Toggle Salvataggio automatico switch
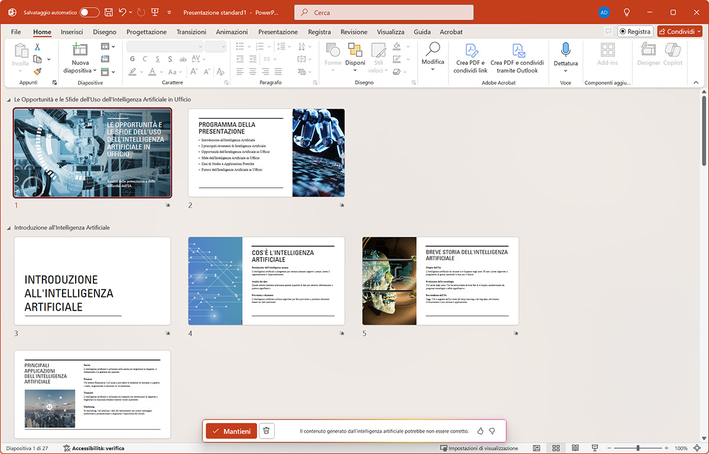Image resolution: width=709 pixels, height=454 pixels. pos(89,12)
